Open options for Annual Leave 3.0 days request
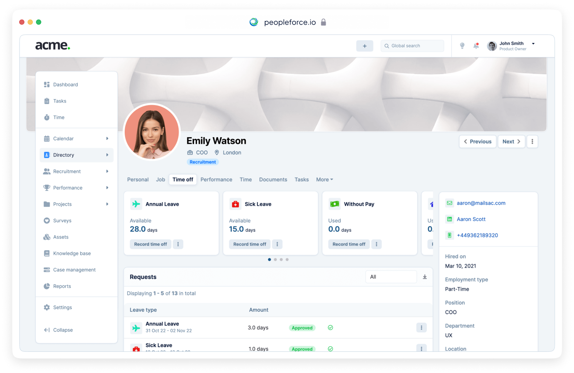This screenshot has width=574, height=373. click(x=421, y=328)
